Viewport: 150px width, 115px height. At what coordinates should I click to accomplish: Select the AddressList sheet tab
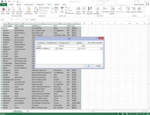pos(17,111)
